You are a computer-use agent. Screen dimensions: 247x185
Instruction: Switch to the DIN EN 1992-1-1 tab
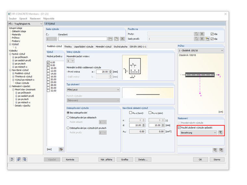coord(138,46)
